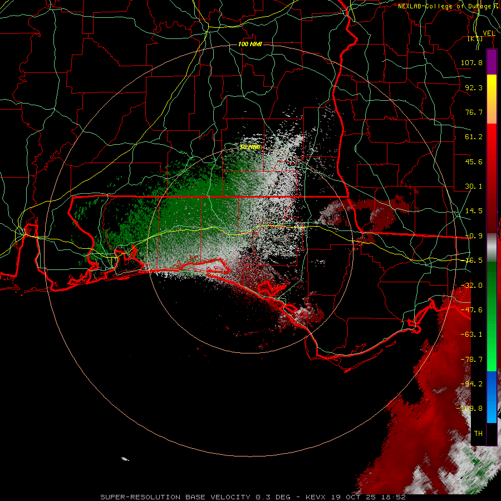The height and width of the screenshot is (501, 501).
Task: Click the NEXLAB-College of DuPage label
Action: (x=444, y=6)
